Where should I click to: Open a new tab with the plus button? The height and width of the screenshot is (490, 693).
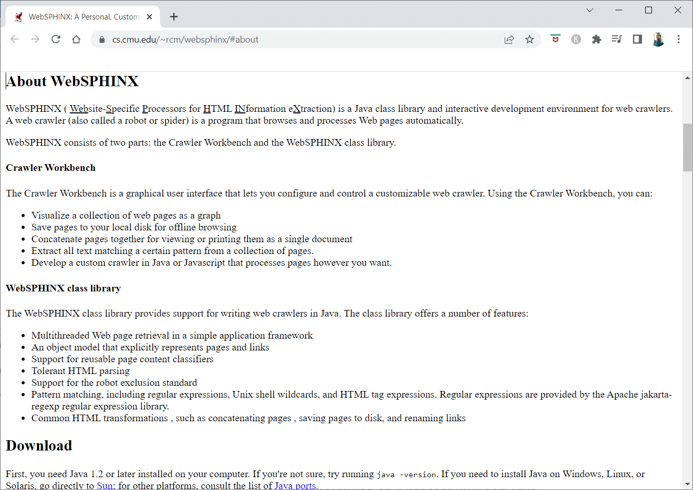pyautogui.click(x=174, y=17)
